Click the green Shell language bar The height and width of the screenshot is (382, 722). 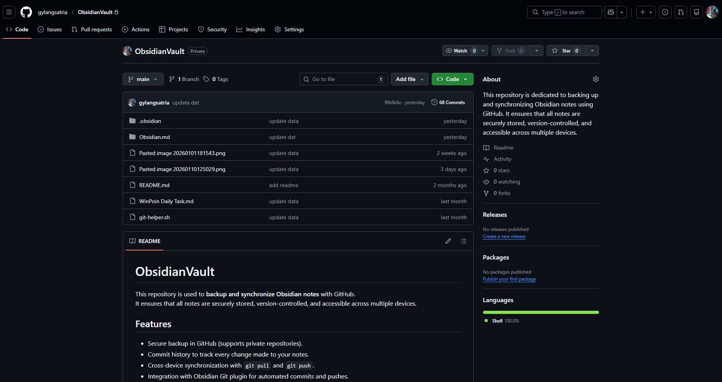click(x=541, y=312)
